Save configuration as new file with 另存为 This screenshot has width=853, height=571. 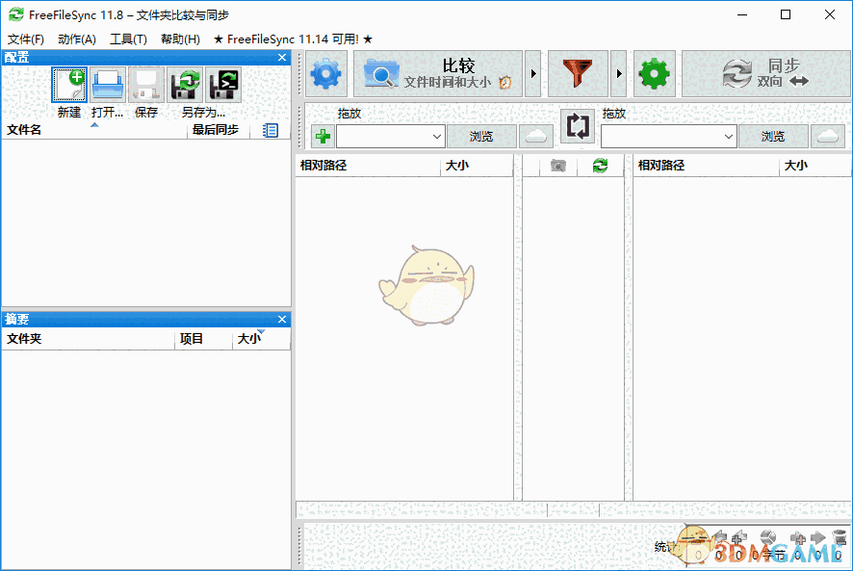click(x=184, y=85)
